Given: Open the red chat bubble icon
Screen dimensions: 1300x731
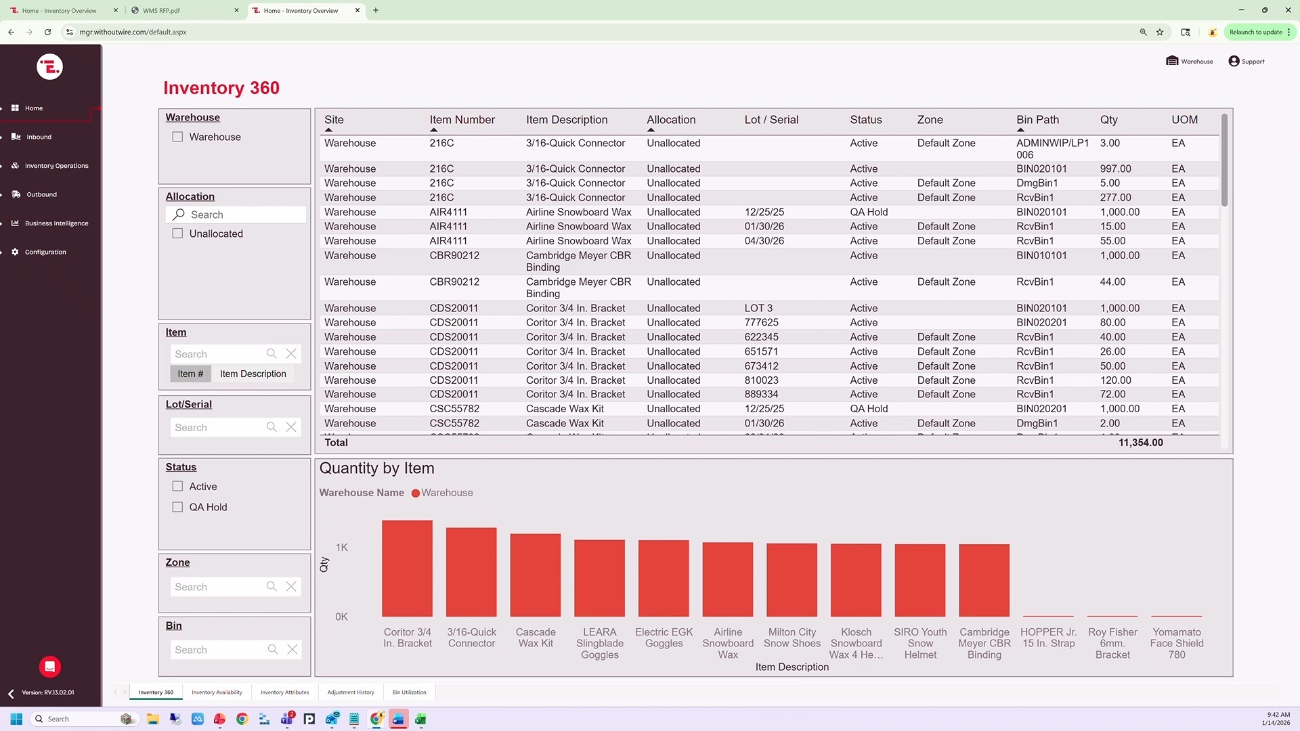Looking at the screenshot, I should point(49,667).
